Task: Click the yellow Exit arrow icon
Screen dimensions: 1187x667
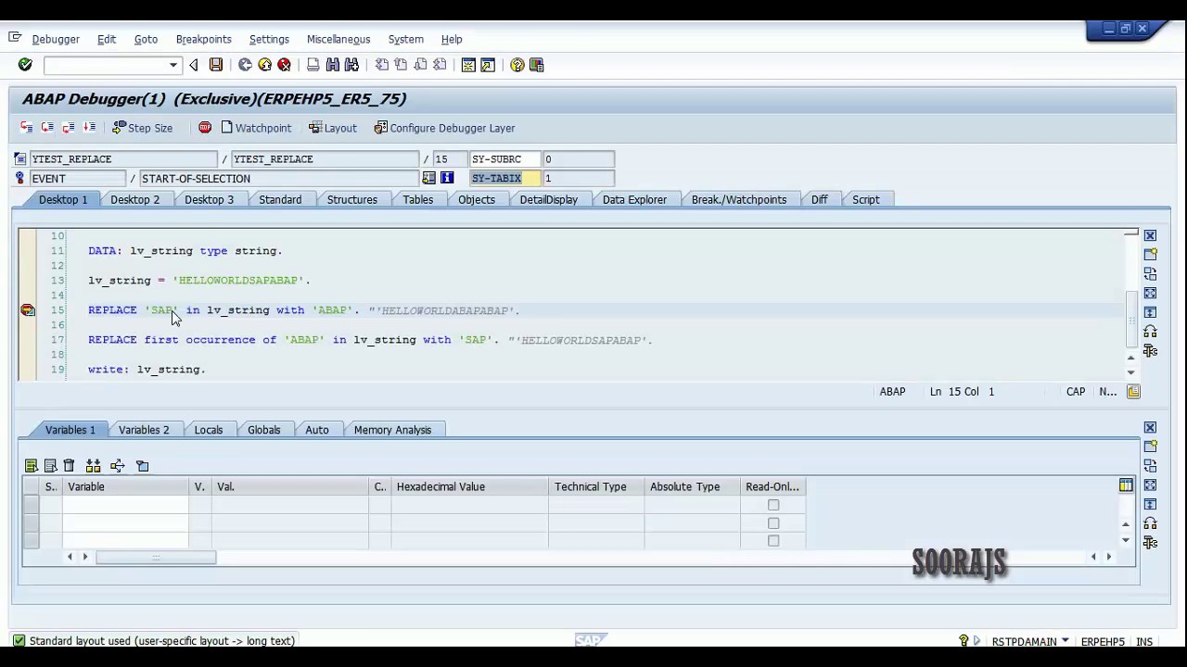Action: pyautogui.click(x=264, y=65)
